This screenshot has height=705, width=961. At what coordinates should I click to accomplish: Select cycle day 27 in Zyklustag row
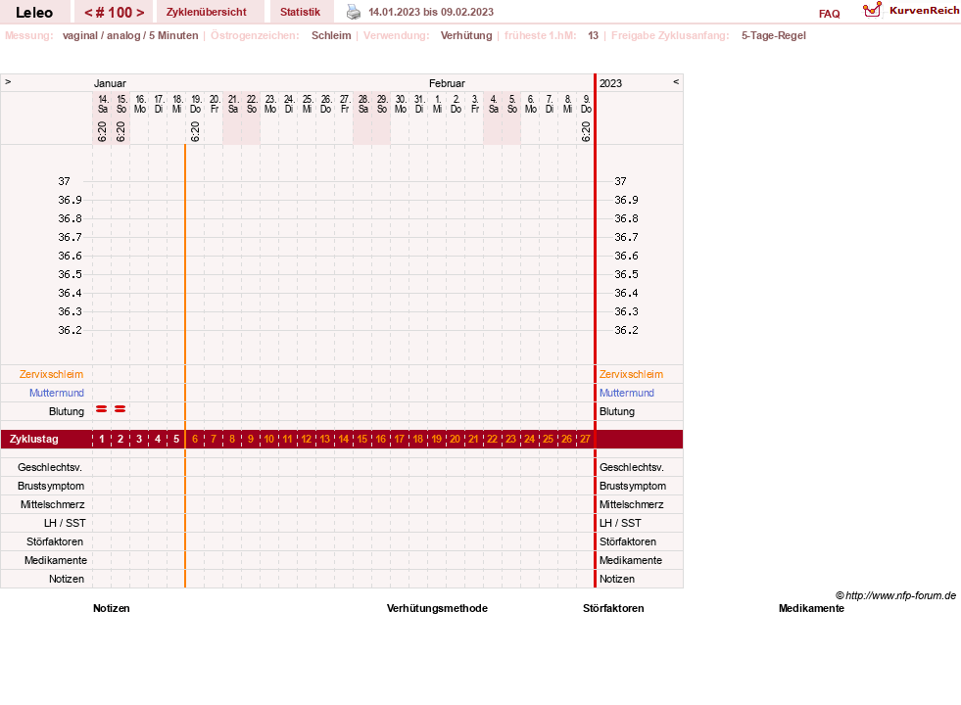click(585, 440)
